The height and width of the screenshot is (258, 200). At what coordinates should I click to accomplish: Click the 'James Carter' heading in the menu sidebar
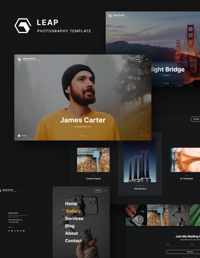pyautogui.click(x=13, y=213)
